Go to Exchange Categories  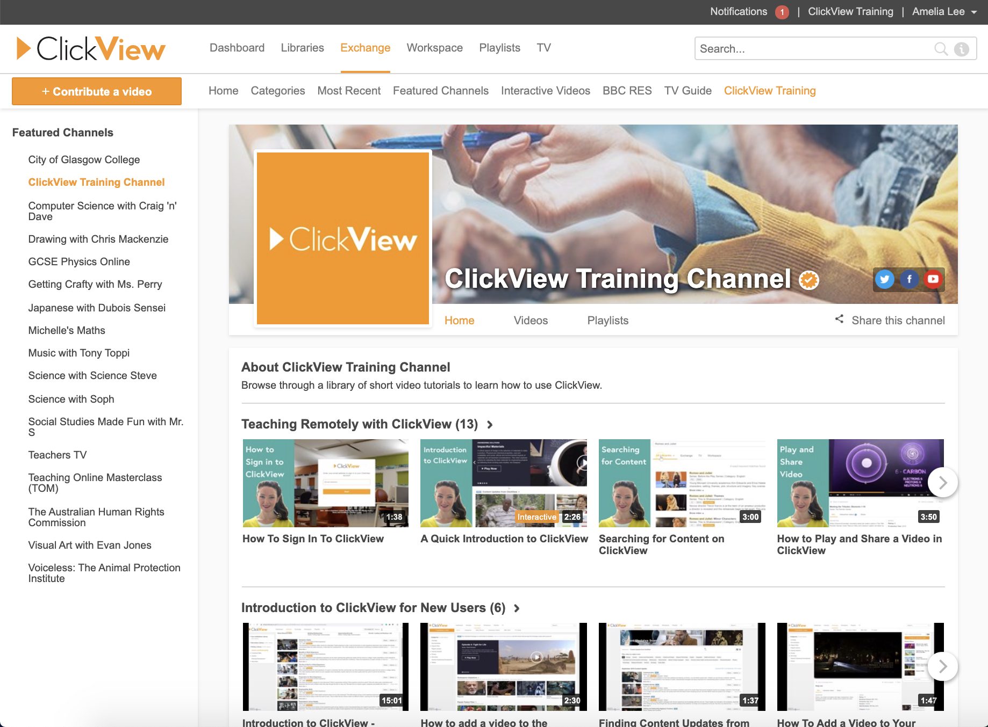click(x=277, y=91)
